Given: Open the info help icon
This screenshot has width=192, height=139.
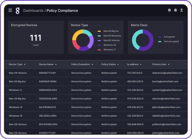Looking at the screenshot, I should (x=169, y=10).
